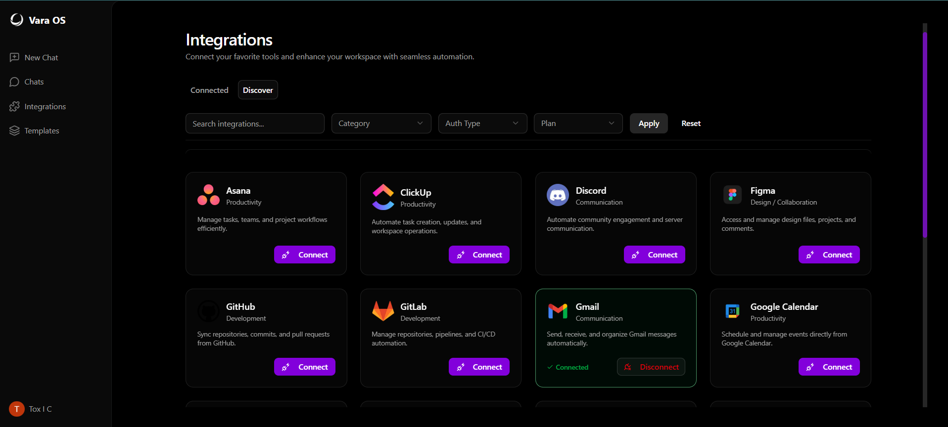
Task: Expand the Plan filter dropdown
Action: point(578,124)
